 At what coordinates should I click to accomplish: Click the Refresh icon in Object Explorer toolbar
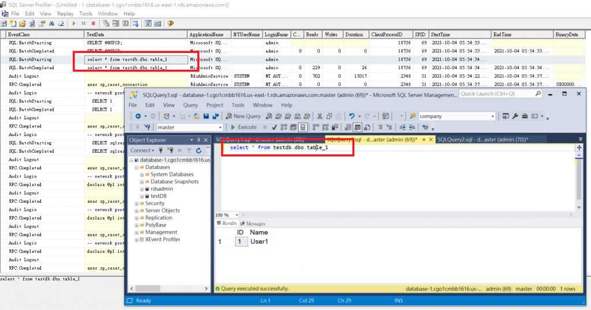pyautogui.click(x=199, y=150)
